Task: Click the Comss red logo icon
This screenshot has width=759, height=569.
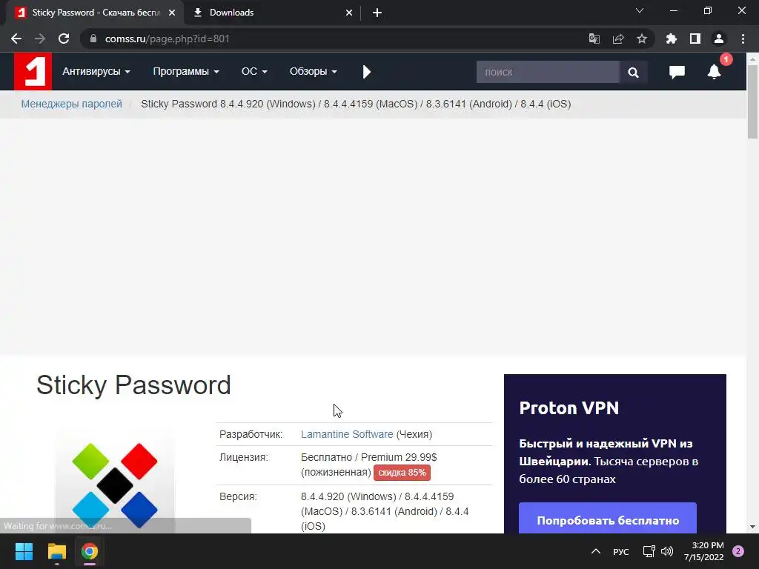Action: (33, 72)
